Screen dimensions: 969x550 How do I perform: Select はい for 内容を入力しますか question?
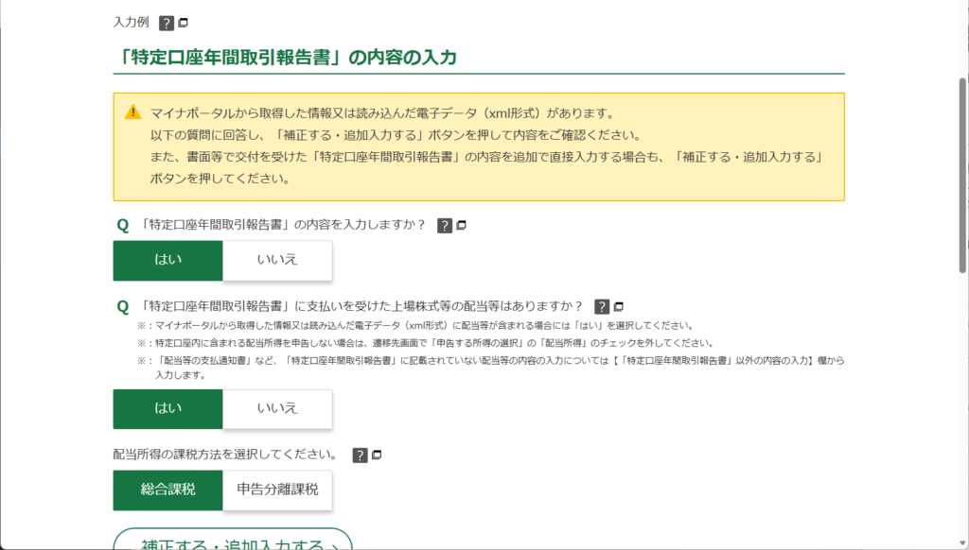167,261
